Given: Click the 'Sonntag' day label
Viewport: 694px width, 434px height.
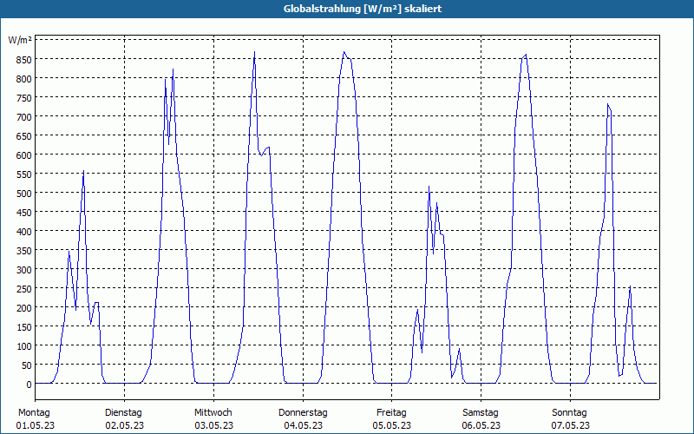Looking at the screenshot, I should point(569,413).
